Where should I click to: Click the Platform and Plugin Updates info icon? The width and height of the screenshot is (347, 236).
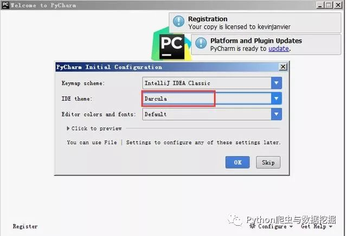[201, 43]
